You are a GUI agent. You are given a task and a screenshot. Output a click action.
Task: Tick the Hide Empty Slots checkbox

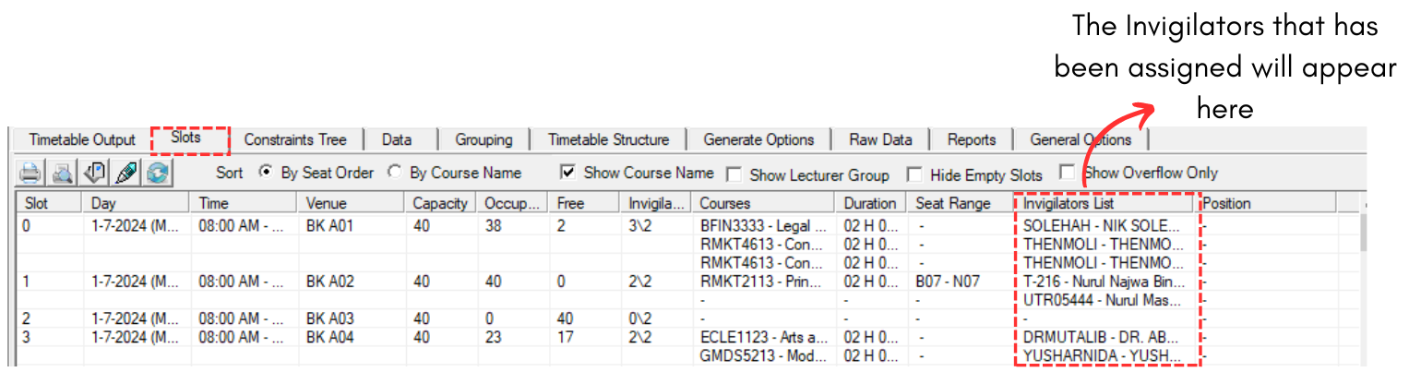[914, 174]
